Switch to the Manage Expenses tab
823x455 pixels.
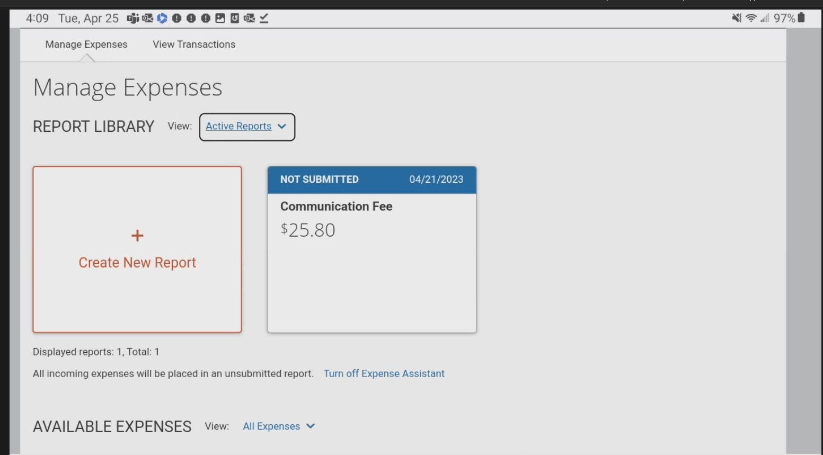pos(86,44)
